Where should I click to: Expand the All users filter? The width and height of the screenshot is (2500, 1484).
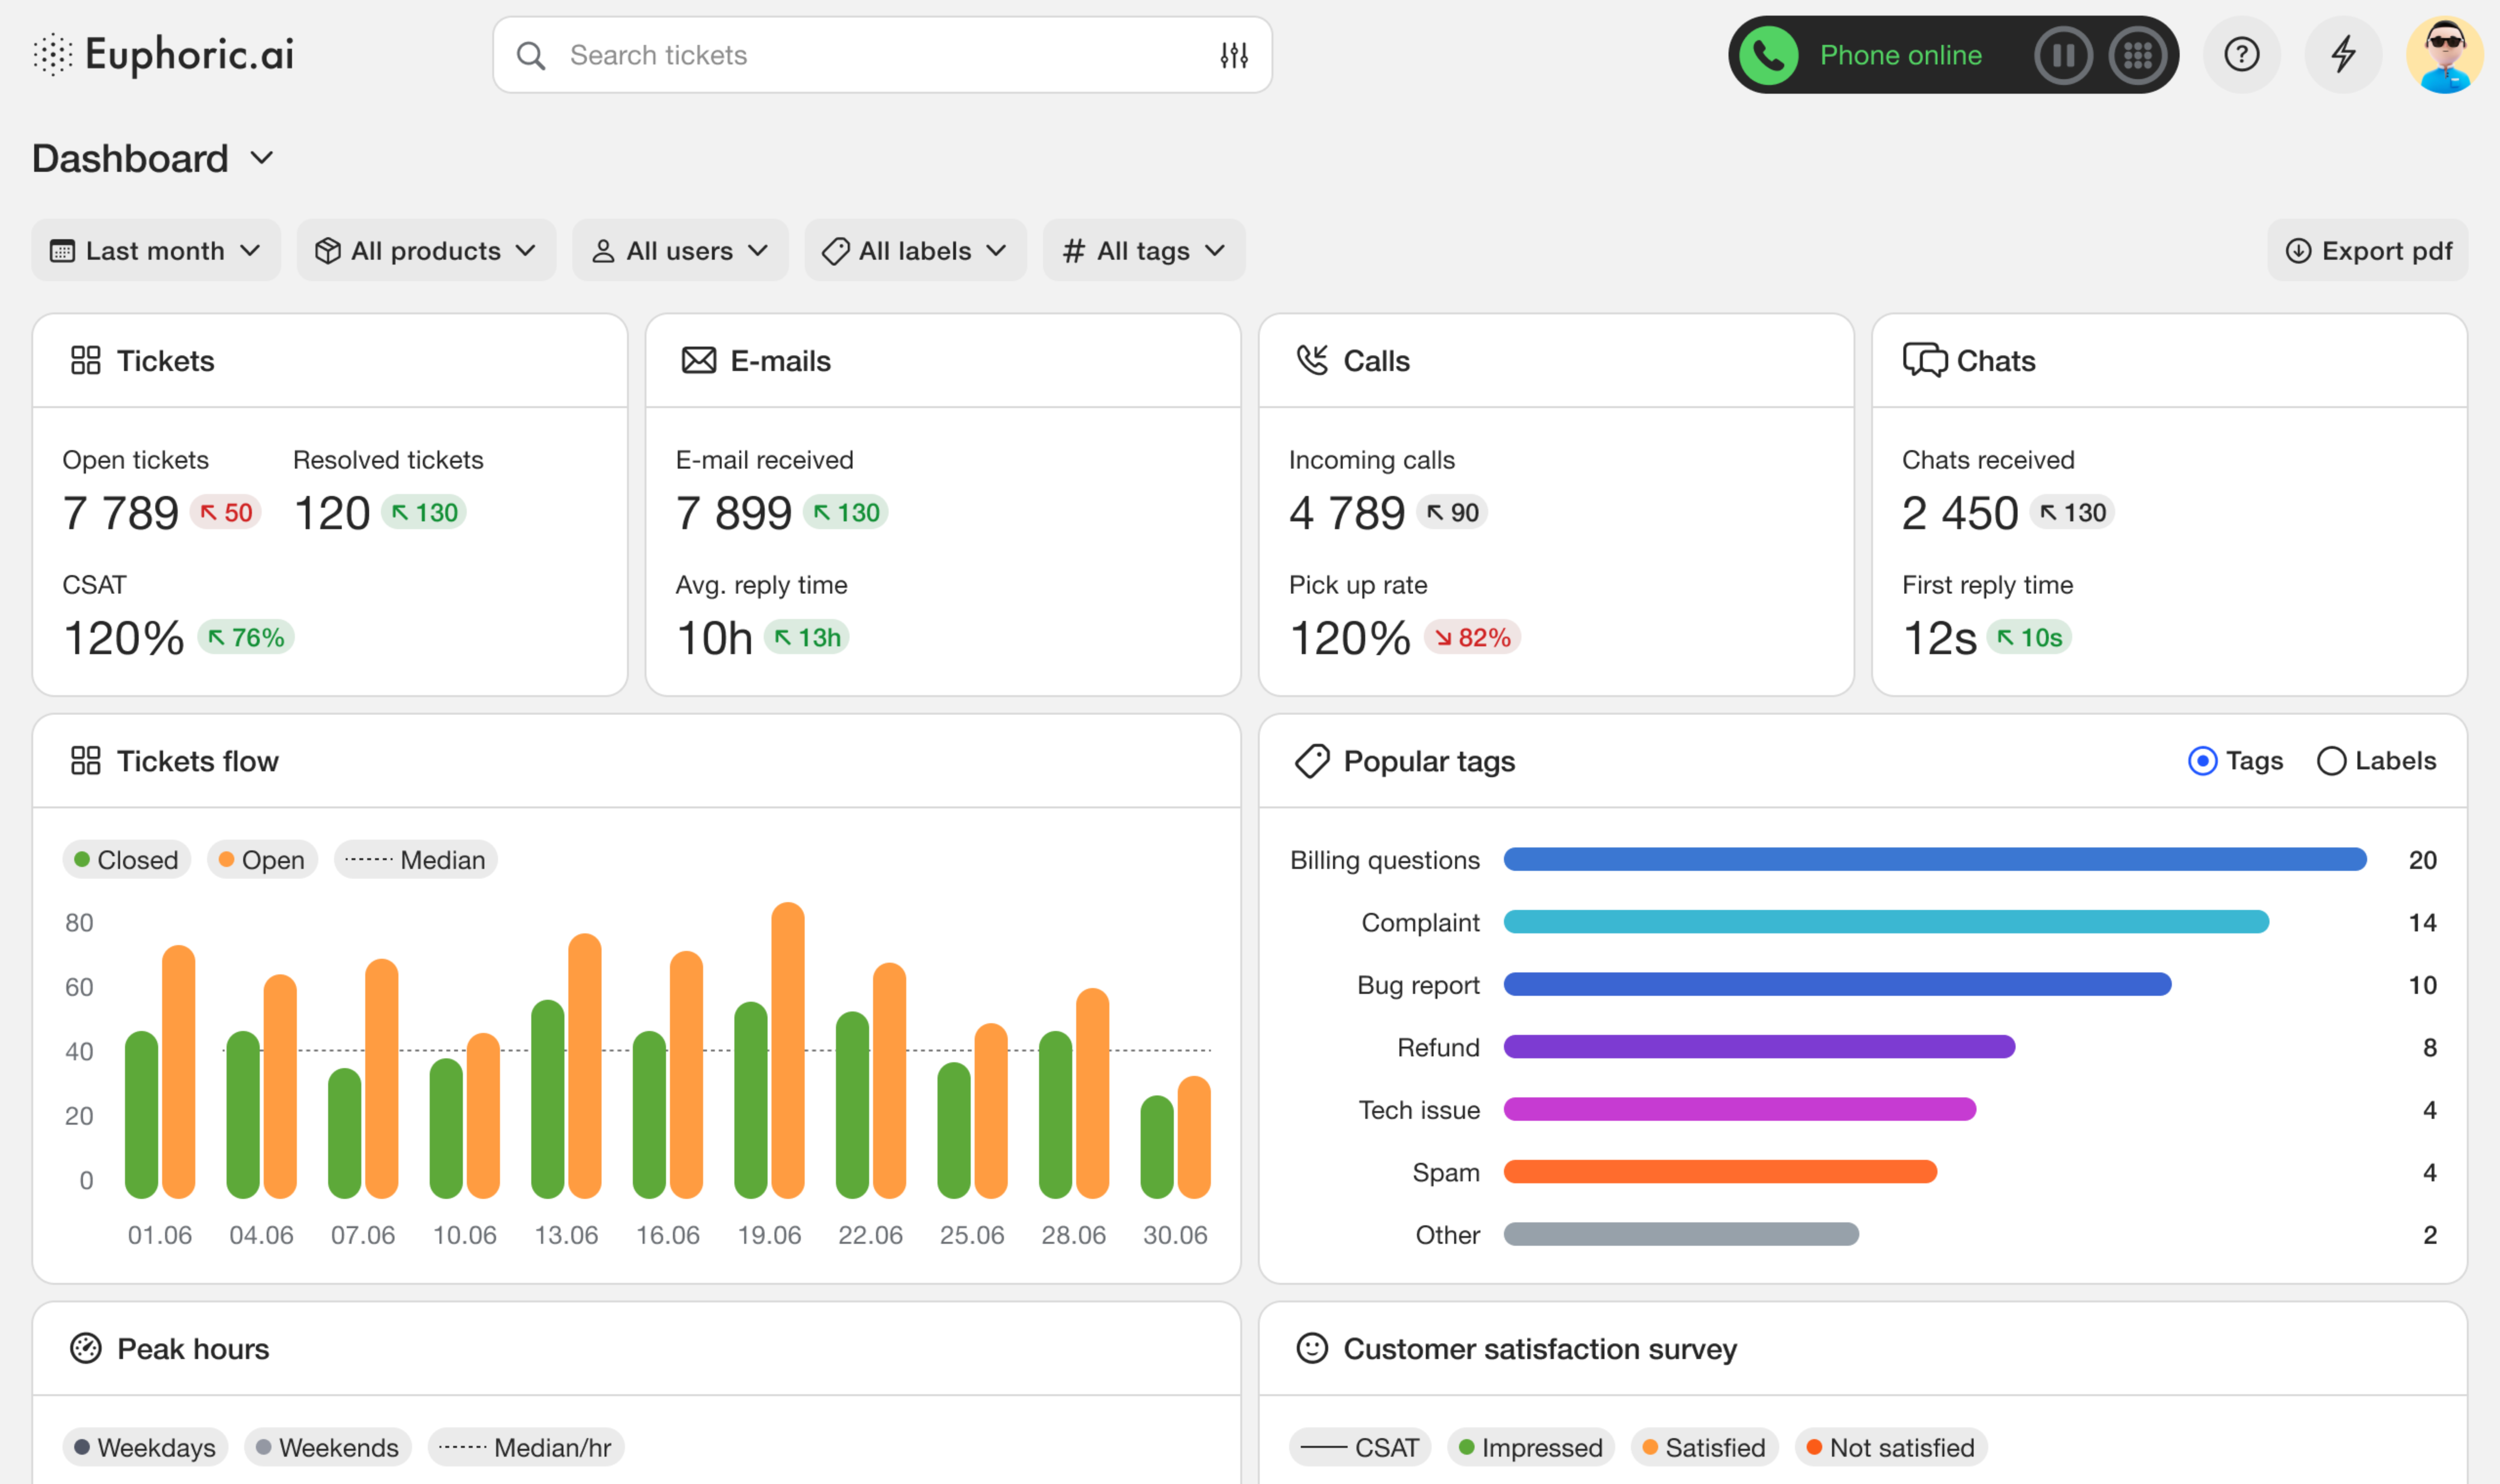(x=680, y=251)
